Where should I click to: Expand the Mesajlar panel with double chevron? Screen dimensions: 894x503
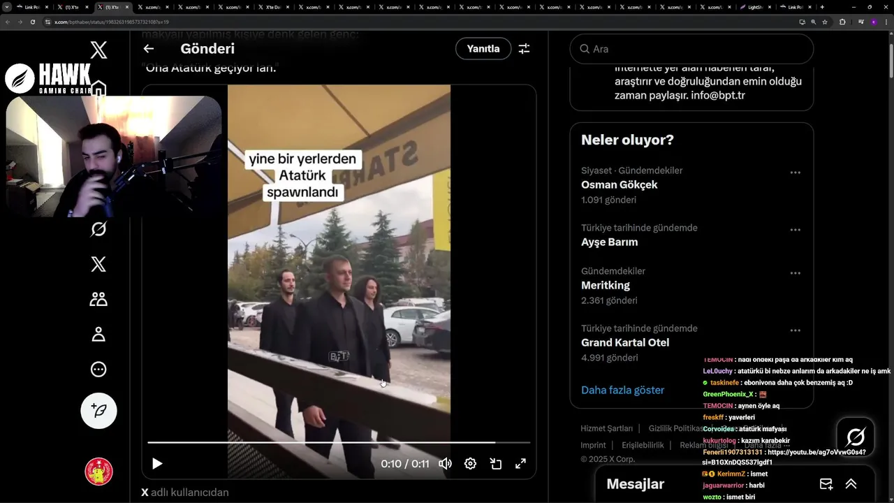(851, 484)
